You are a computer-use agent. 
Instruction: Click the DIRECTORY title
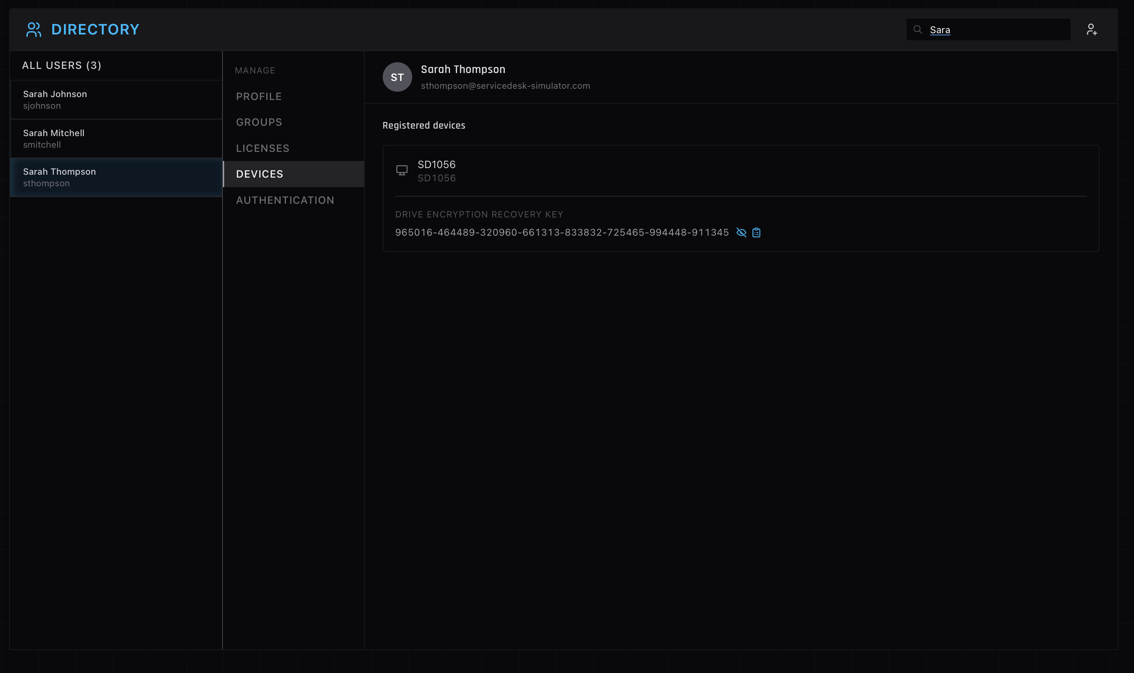95,29
